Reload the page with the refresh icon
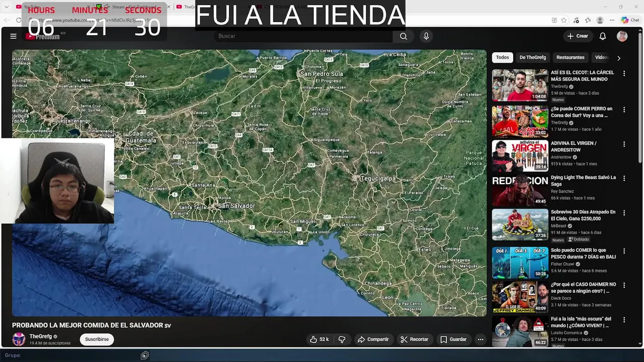The width and height of the screenshot is (644, 362). [19, 20]
